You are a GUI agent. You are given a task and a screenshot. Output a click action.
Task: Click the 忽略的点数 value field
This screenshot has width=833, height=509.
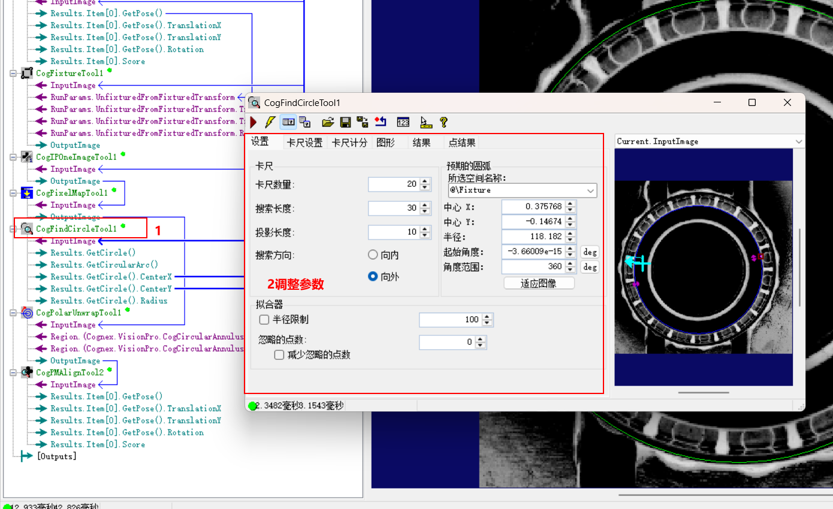446,342
